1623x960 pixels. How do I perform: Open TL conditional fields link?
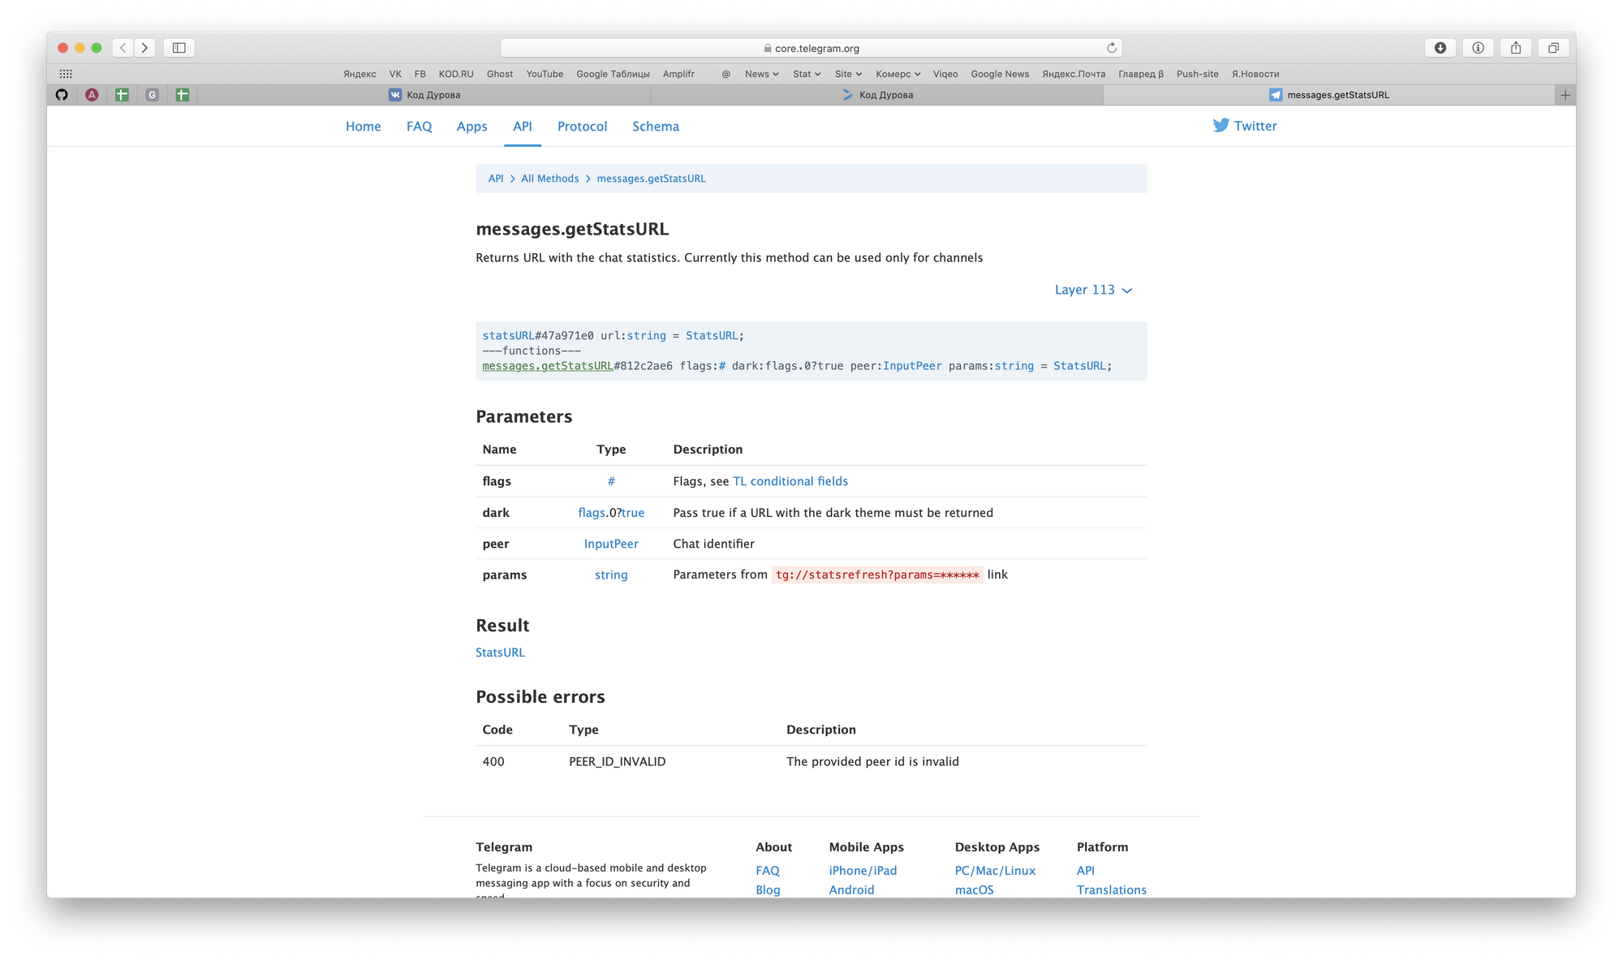tap(790, 481)
